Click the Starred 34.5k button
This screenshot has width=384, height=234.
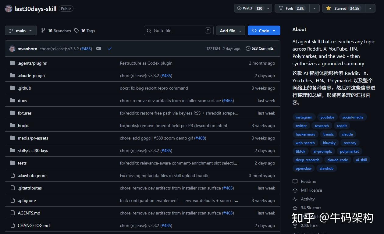point(343,8)
